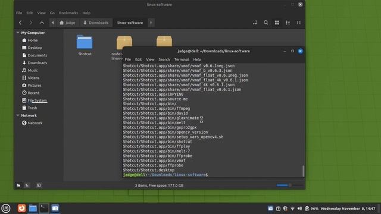Open terminal Search menu
The height and width of the screenshot is (214, 381).
164,59
